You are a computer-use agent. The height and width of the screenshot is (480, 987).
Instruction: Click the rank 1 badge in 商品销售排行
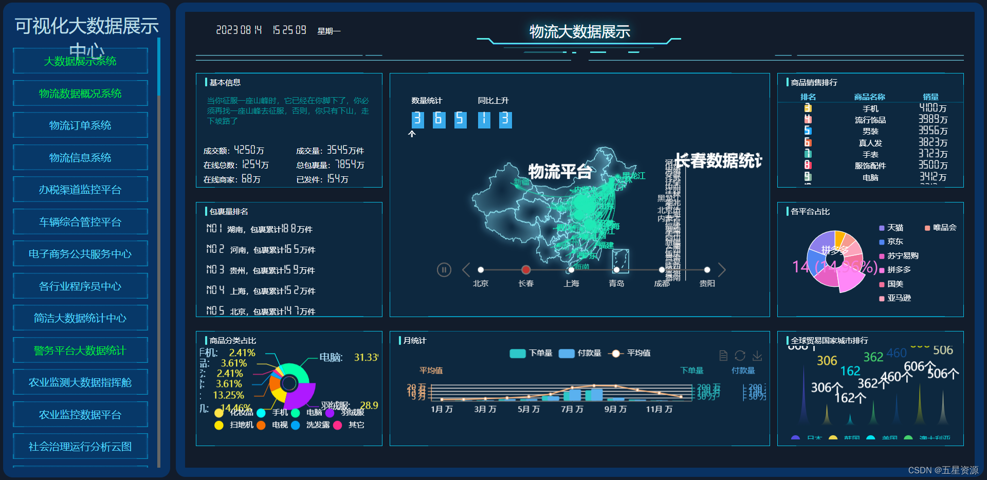click(808, 108)
